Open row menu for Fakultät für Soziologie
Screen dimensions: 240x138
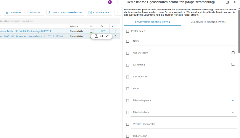(115, 31)
